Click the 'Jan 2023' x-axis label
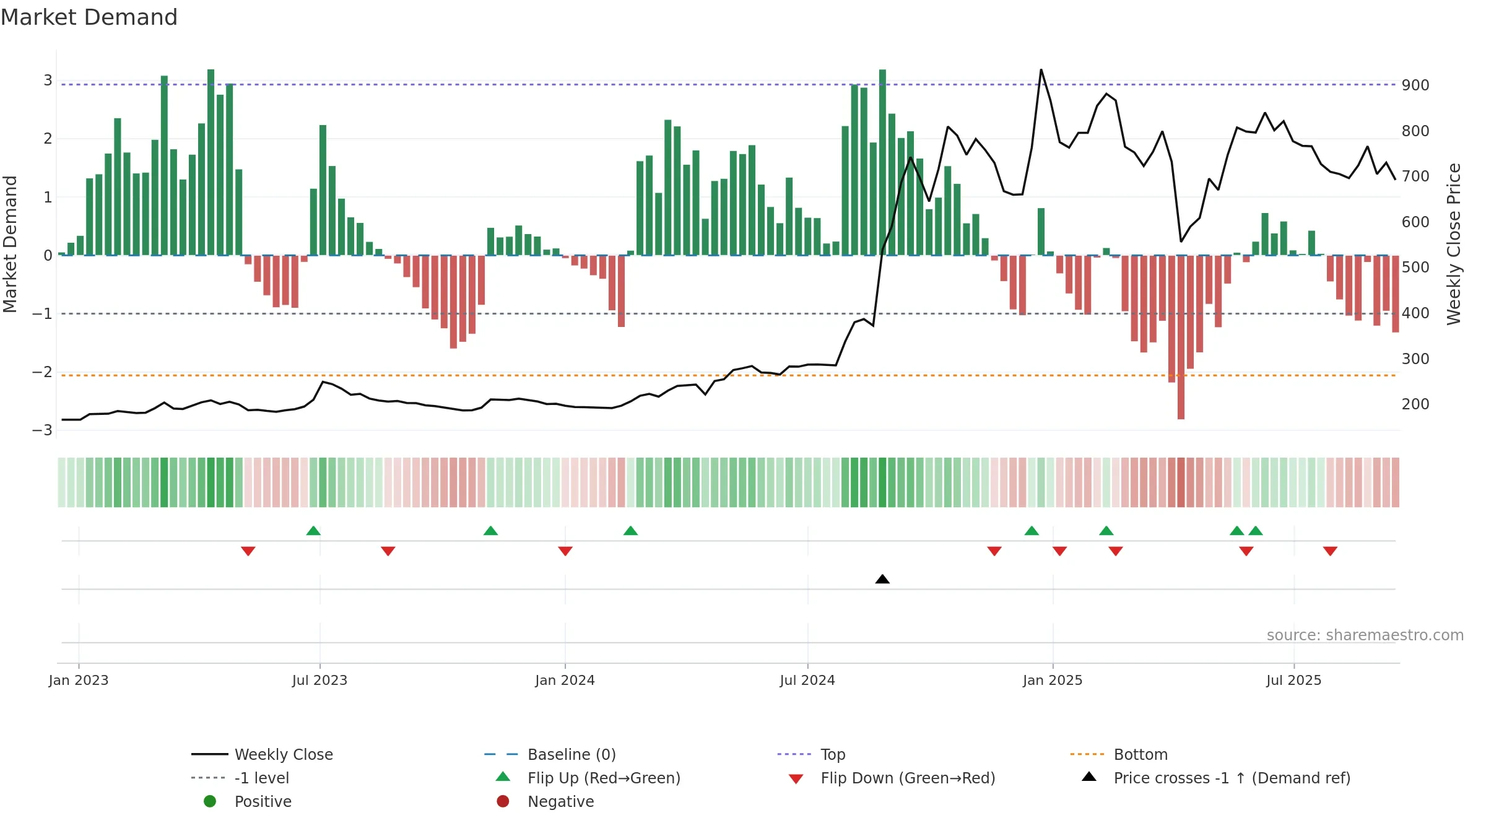This screenshot has width=1486, height=836. [x=79, y=680]
